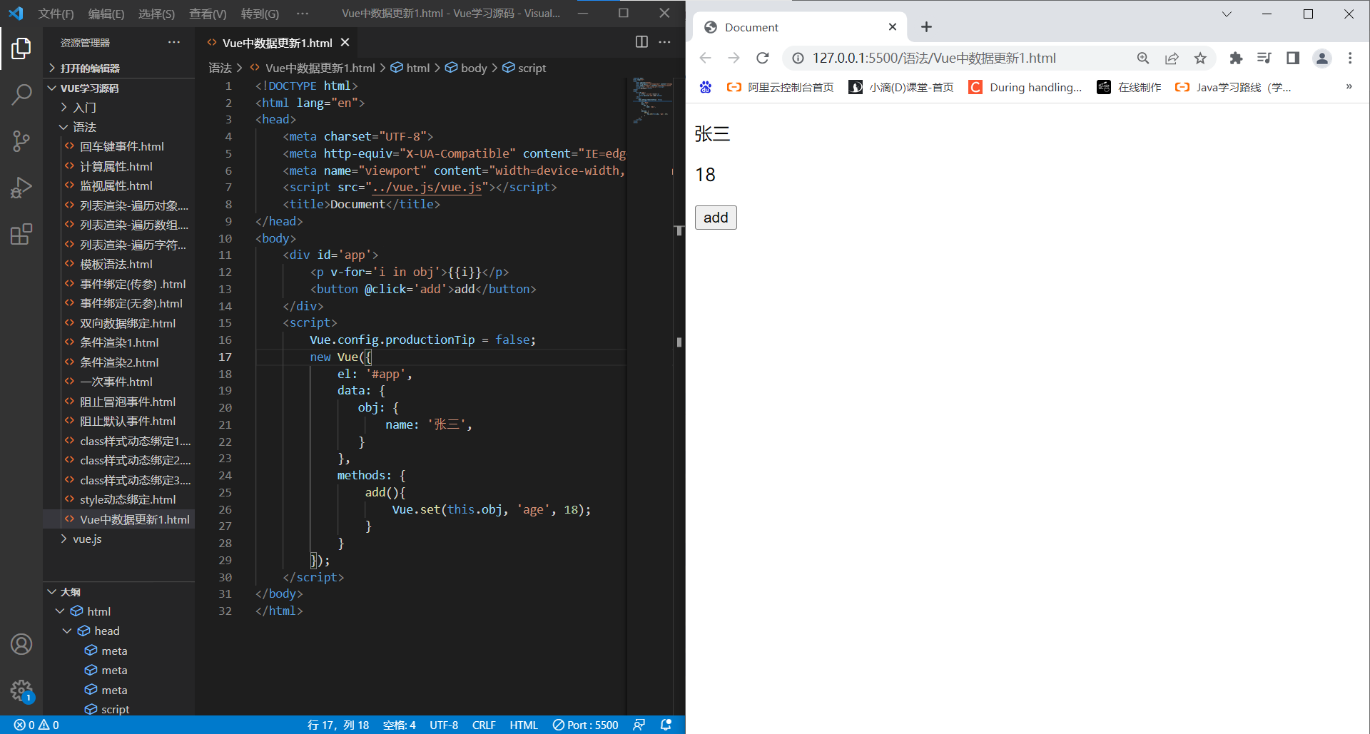
Task: Open the 选择(S) menu
Action: [x=156, y=14]
